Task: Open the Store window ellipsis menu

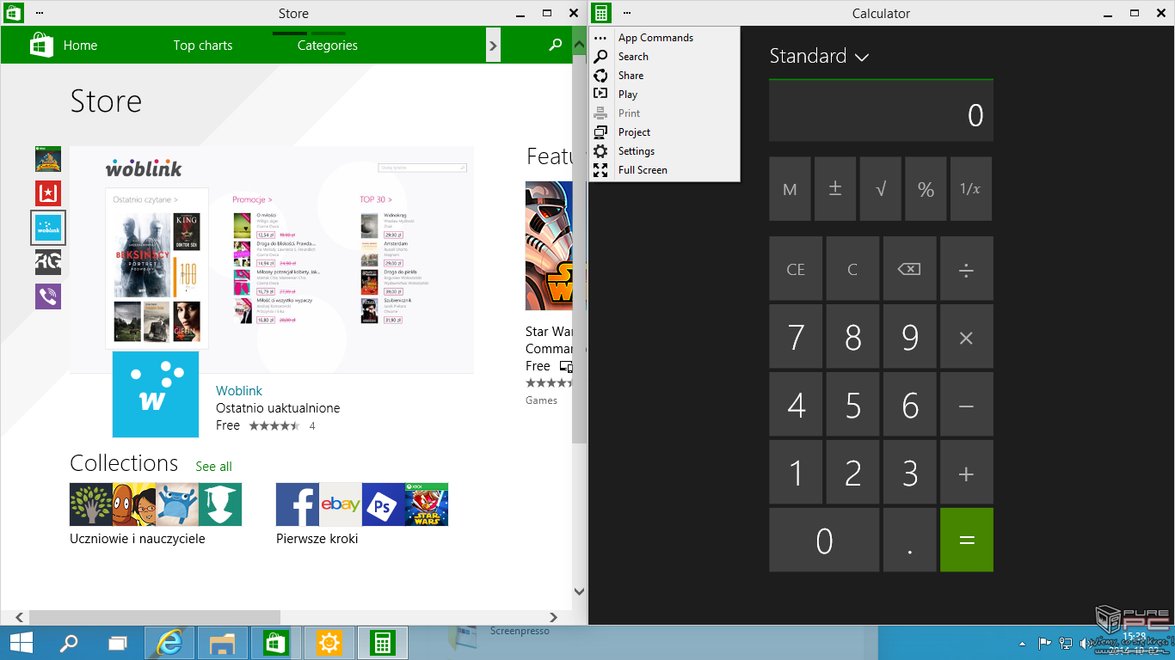Action: 40,13
